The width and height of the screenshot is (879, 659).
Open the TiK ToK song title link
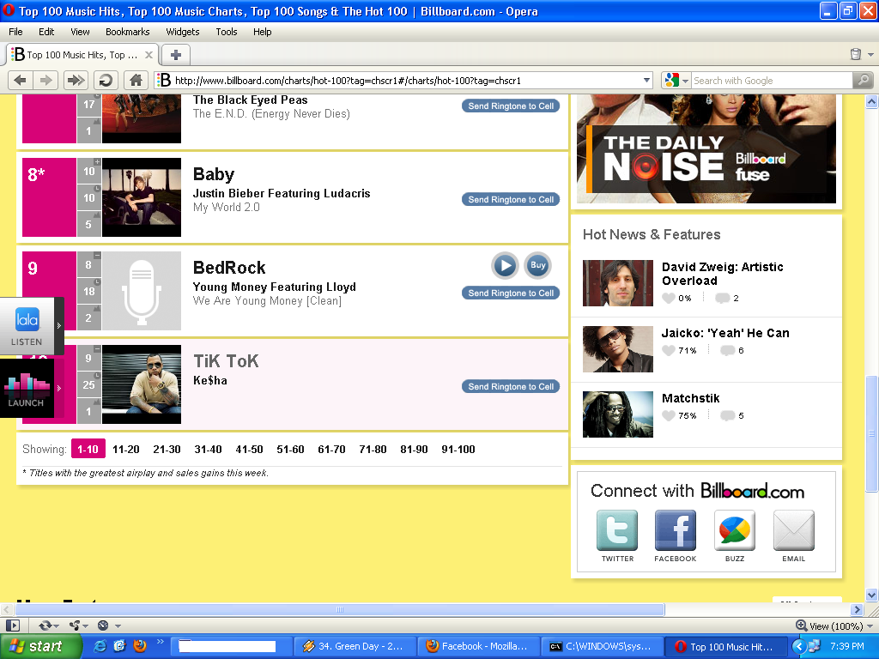[x=226, y=361]
